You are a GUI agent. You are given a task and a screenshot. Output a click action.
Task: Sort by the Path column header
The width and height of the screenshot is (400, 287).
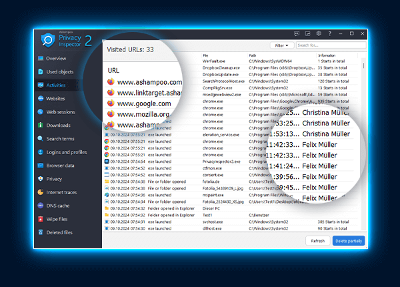(253, 55)
